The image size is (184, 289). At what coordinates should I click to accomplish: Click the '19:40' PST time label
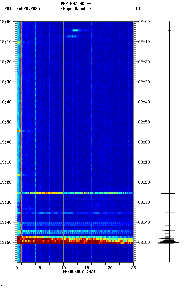coord(6,222)
